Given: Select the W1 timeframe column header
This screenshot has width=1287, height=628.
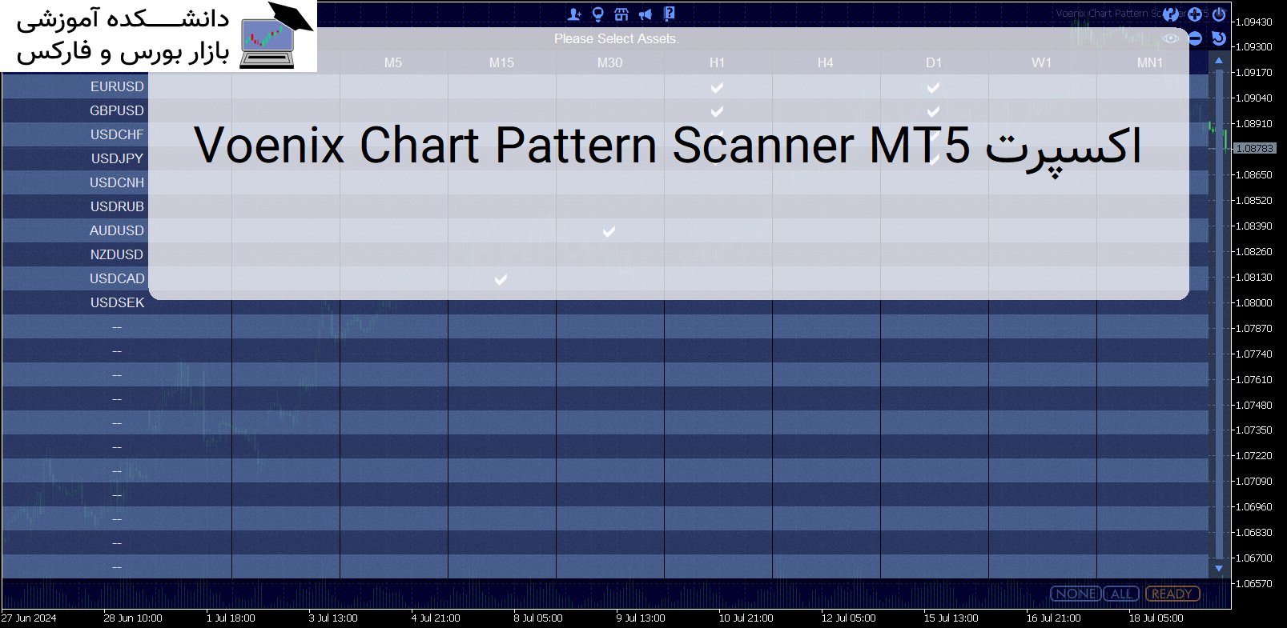Looking at the screenshot, I should pyautogui.click(x=1041, y=62).
